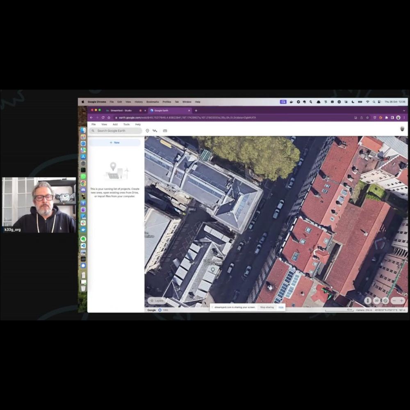Click Spotlight search icon in menu bar
The width and height of the screenshot is (410, 410).
pyautogui.click(x=374, y=102)
